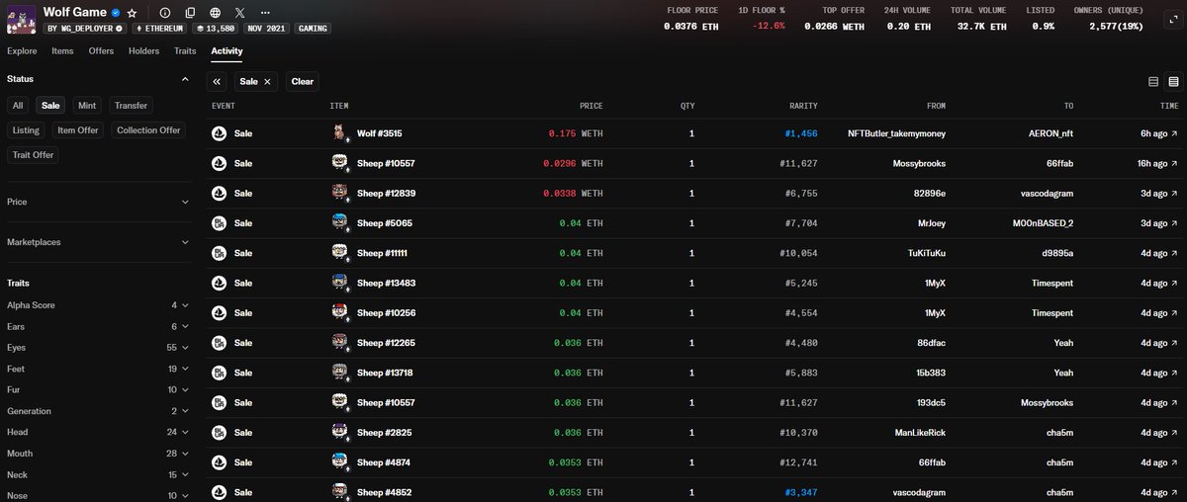This screenshot has width=1187, height=502.
Task: Click the OpenSea icon in Sheep #12839 row
Action: tap(219, 193)
